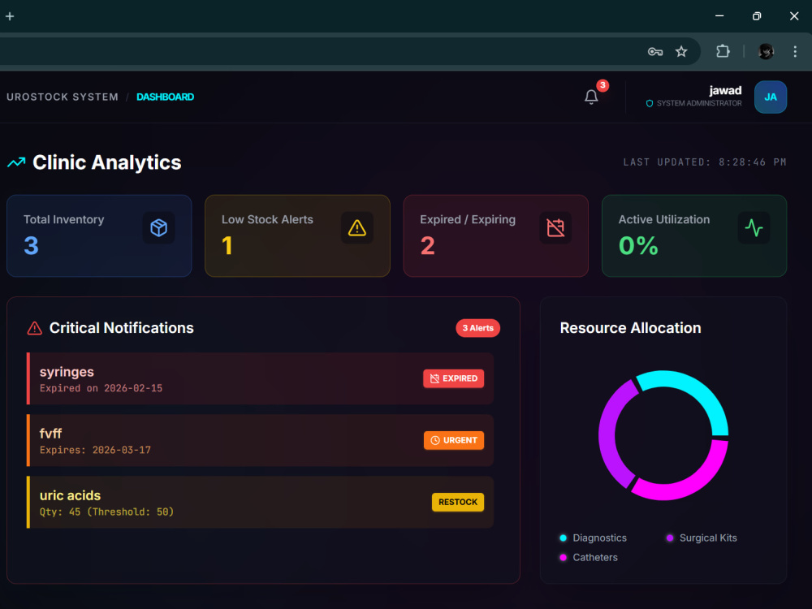Image resolution: width=812 pixels, height=609 pixels.
Task: Select the syringes notification row
Action: point(260,378)
